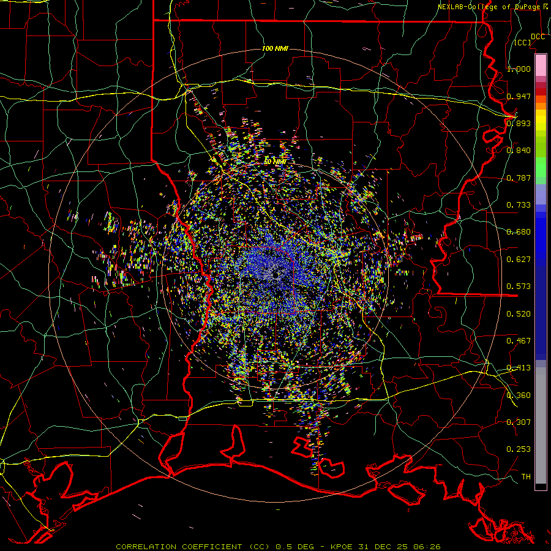The width and height of the screenshot is (551, 551).
Task: Click the 0.413 scale value
Action: (519, 368)
